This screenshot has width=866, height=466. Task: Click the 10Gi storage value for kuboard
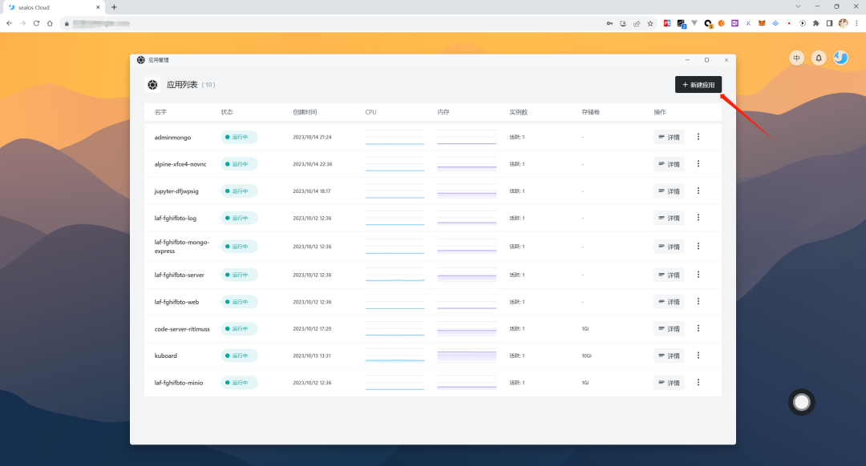pyautogui.click(x=586, y=356)
